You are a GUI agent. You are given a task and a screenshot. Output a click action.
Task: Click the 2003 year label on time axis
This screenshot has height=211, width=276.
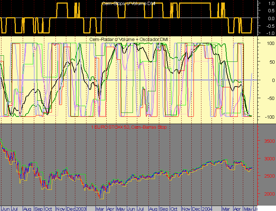(x=81, y=209)
